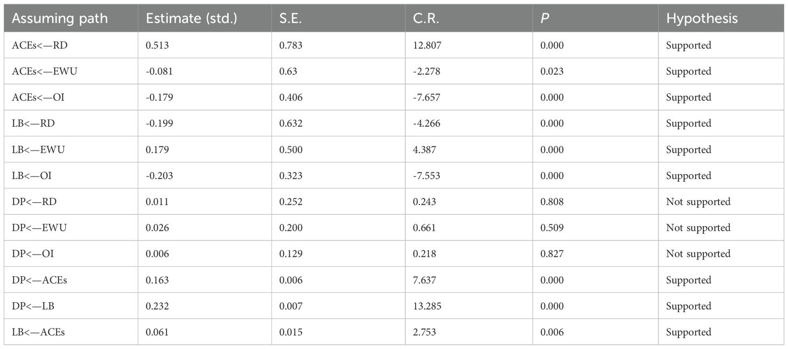Click the S.E. value 0.783
The height and width of the screenshot is (349, 788).
(x=291, y=45)
